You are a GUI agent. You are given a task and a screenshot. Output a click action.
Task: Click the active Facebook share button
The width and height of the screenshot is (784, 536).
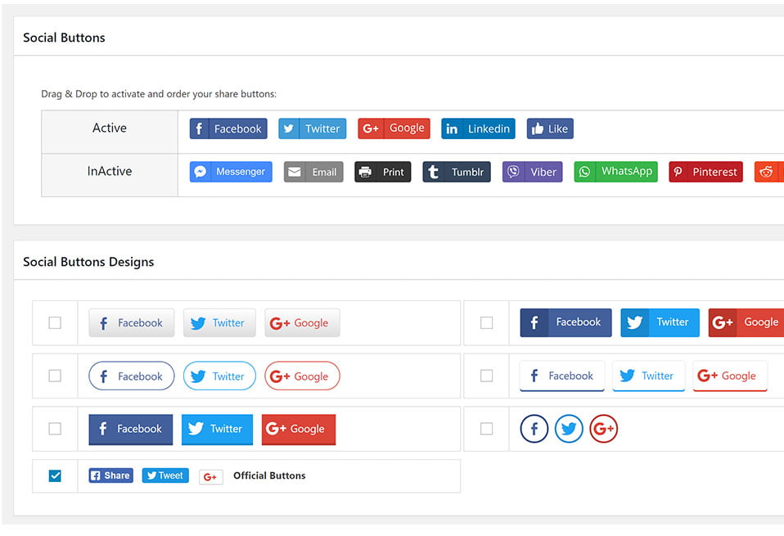pos(228,128)
